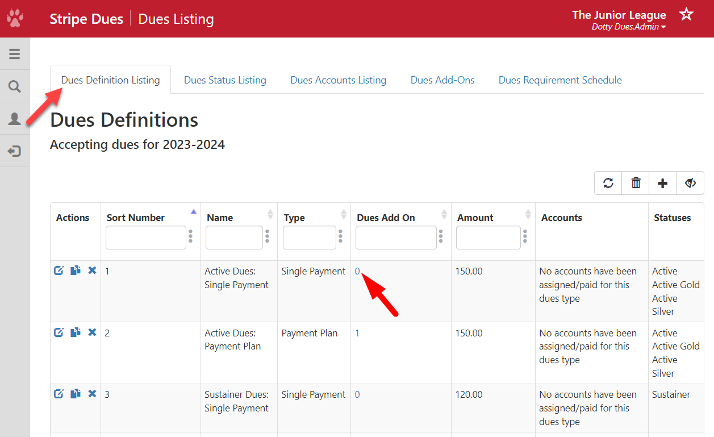Edit the Active Dues: Payment Plan row

point(59,332)
